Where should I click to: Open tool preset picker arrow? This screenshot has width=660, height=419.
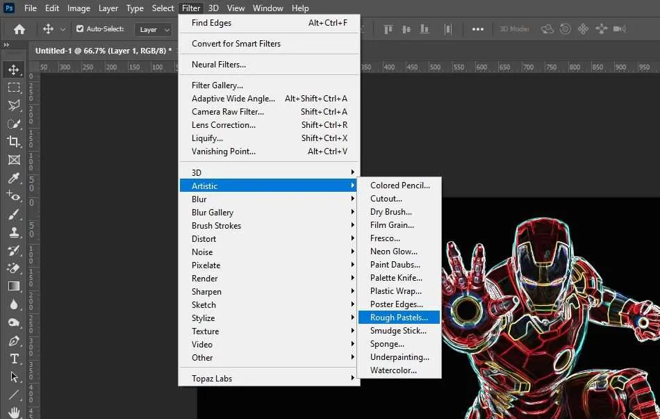tap(63, 29)
